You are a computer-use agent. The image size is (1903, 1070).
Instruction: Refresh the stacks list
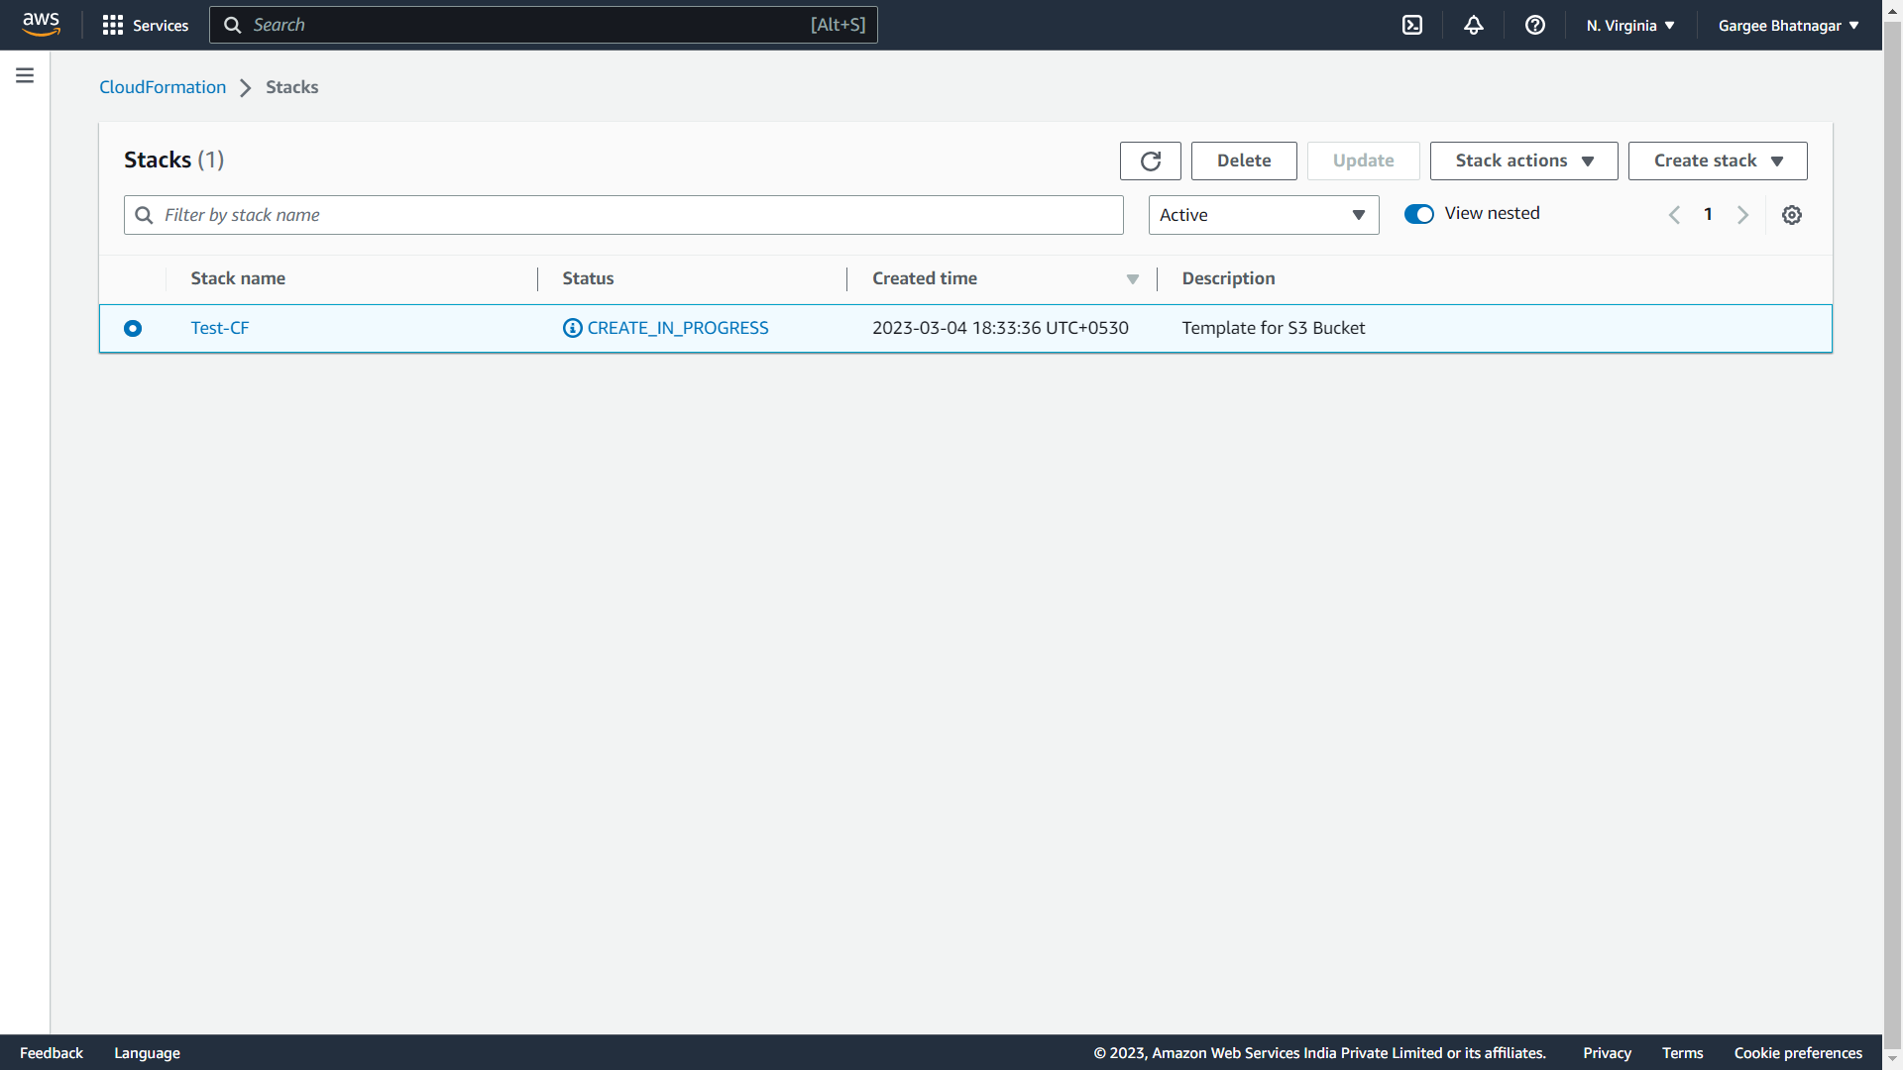coord(1150,160)
